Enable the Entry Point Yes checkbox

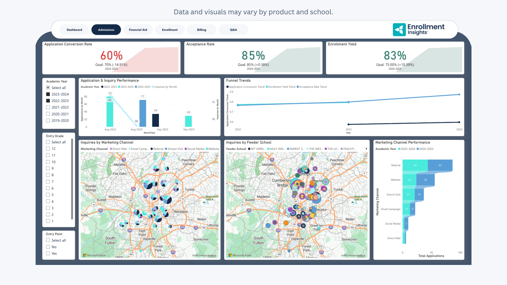(x=48, y=253)
